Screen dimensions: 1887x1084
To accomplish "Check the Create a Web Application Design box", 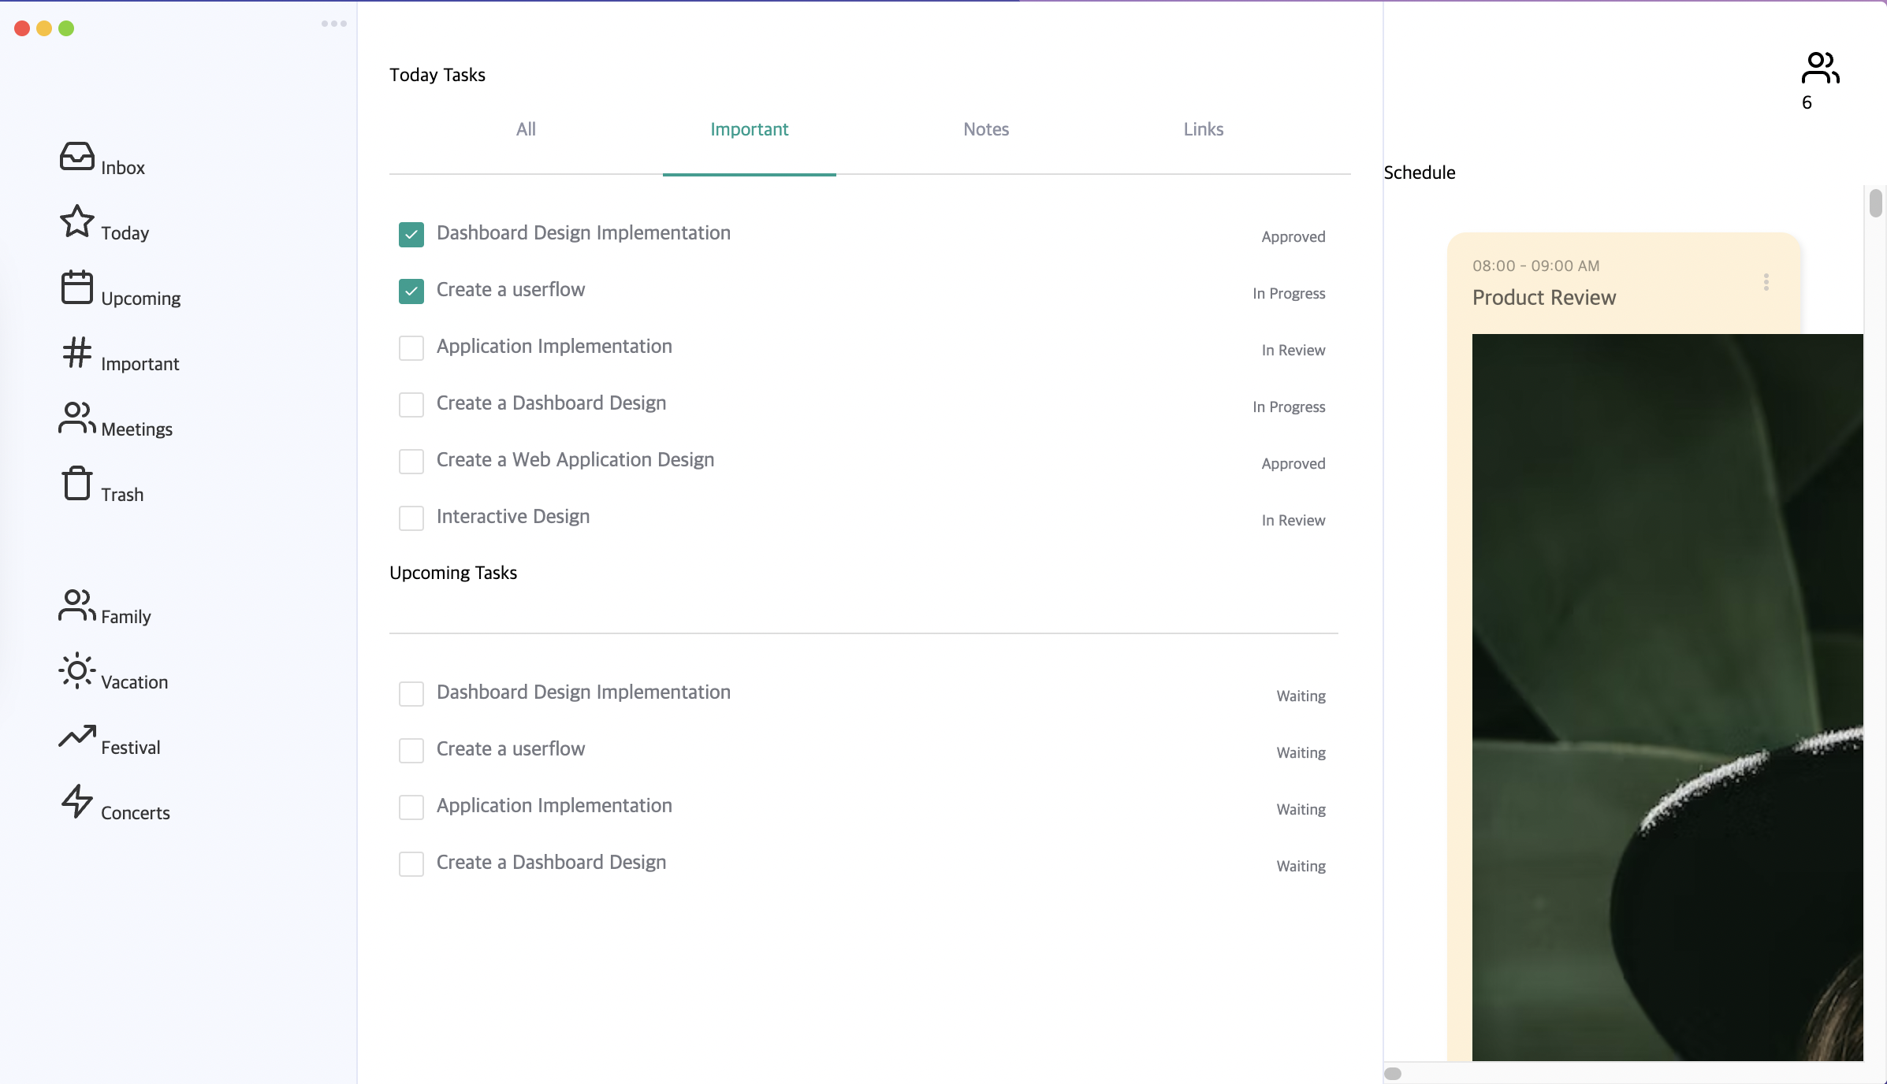I will pyautogui.click(x=411, y=461).
